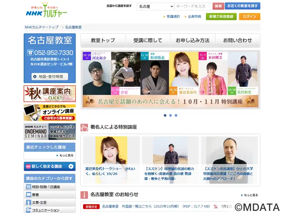The width and height of the screenshot is (284, 213).
Task: Click the NHK Culture logo
Action: point(47,10)
